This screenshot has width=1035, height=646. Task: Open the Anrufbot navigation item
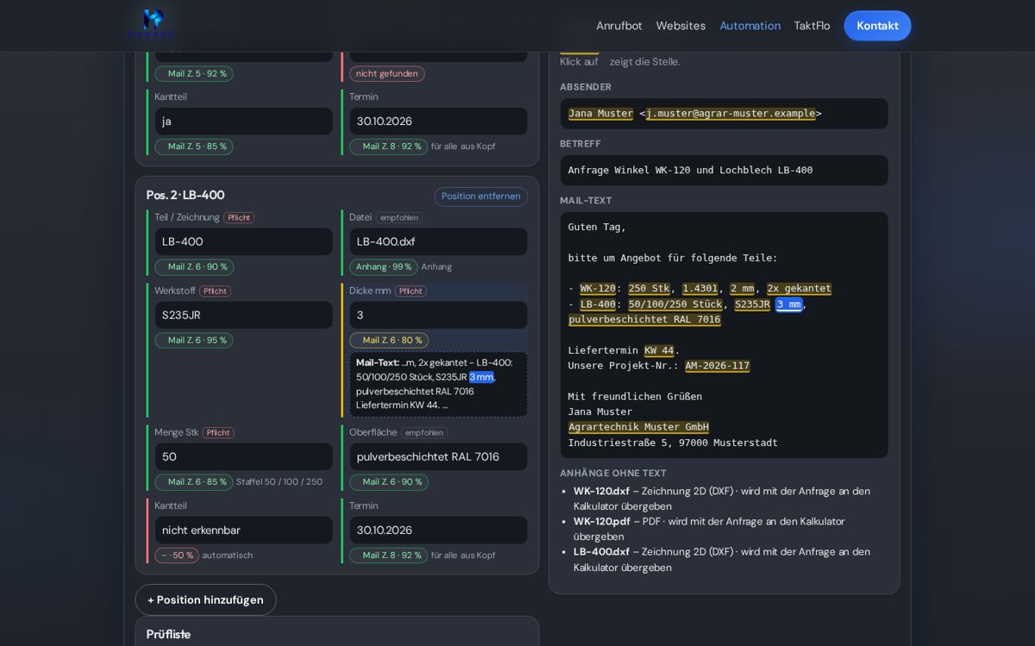coord(619,26)
